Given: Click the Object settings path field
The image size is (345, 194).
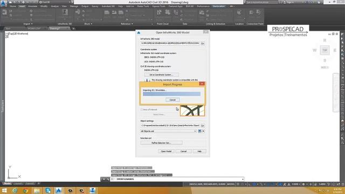Looking at the screenshot, I should [x=170, y=126].
